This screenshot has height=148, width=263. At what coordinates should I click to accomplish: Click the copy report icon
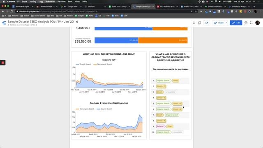199,23
